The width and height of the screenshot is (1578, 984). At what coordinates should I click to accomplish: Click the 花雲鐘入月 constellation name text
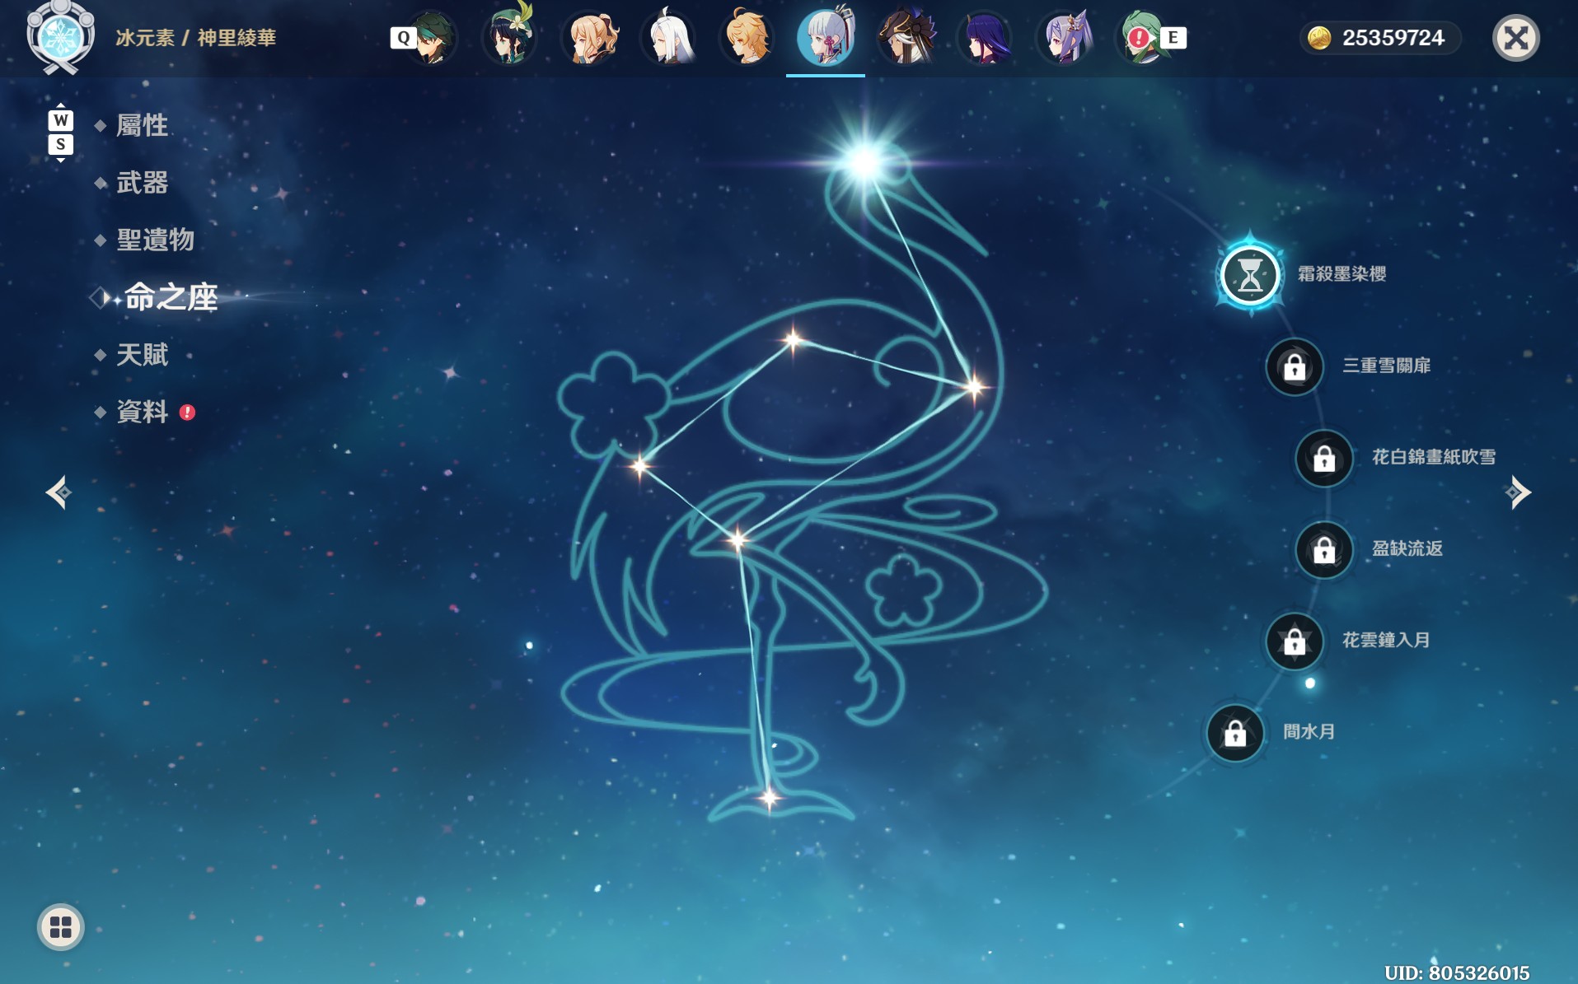coord(1387,640)
